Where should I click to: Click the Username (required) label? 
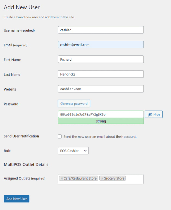coord(19,30)
